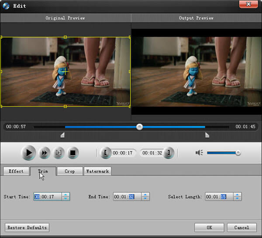Image resolution: width=262 pixels, height=238 pixels.
Task: Click the Stop button
Action: pos(72,153)
